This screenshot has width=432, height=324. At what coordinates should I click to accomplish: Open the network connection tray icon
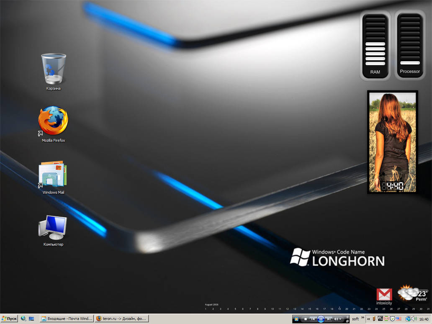(x=408, y=319)
